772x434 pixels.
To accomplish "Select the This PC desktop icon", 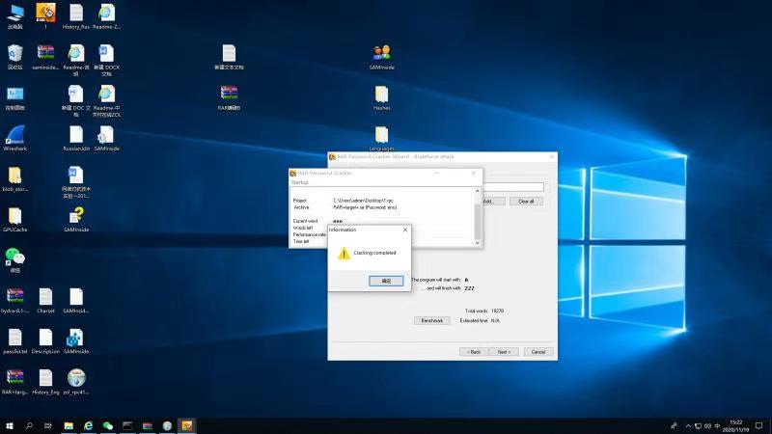I will pyautogui.click(x=15, y=16).
